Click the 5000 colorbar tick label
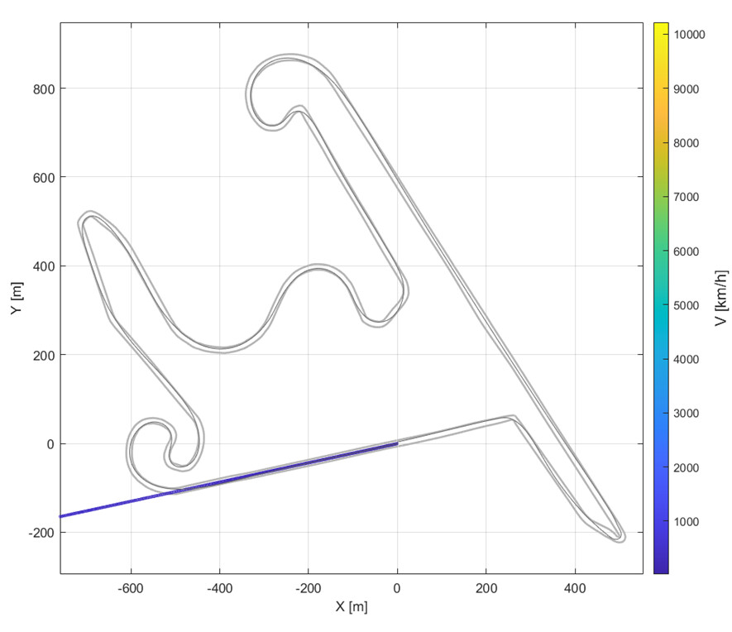The width and height of the screenshot is (732, 632). click(x=686, y=305)
